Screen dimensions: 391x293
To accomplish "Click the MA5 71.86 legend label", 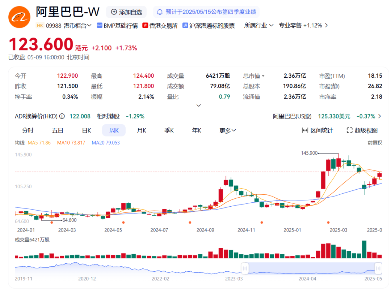I will pos(39,143).
